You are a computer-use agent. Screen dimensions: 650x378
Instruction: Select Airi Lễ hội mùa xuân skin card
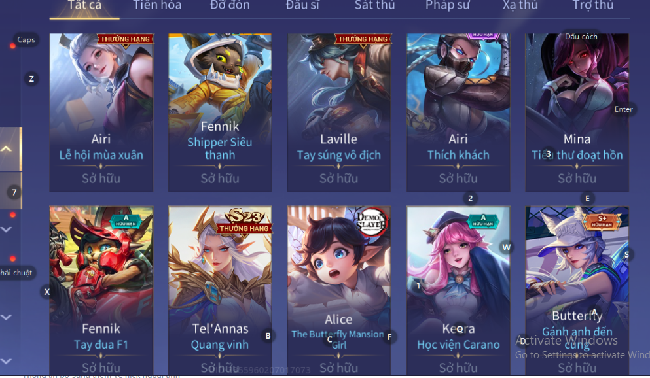coord(101,112)
